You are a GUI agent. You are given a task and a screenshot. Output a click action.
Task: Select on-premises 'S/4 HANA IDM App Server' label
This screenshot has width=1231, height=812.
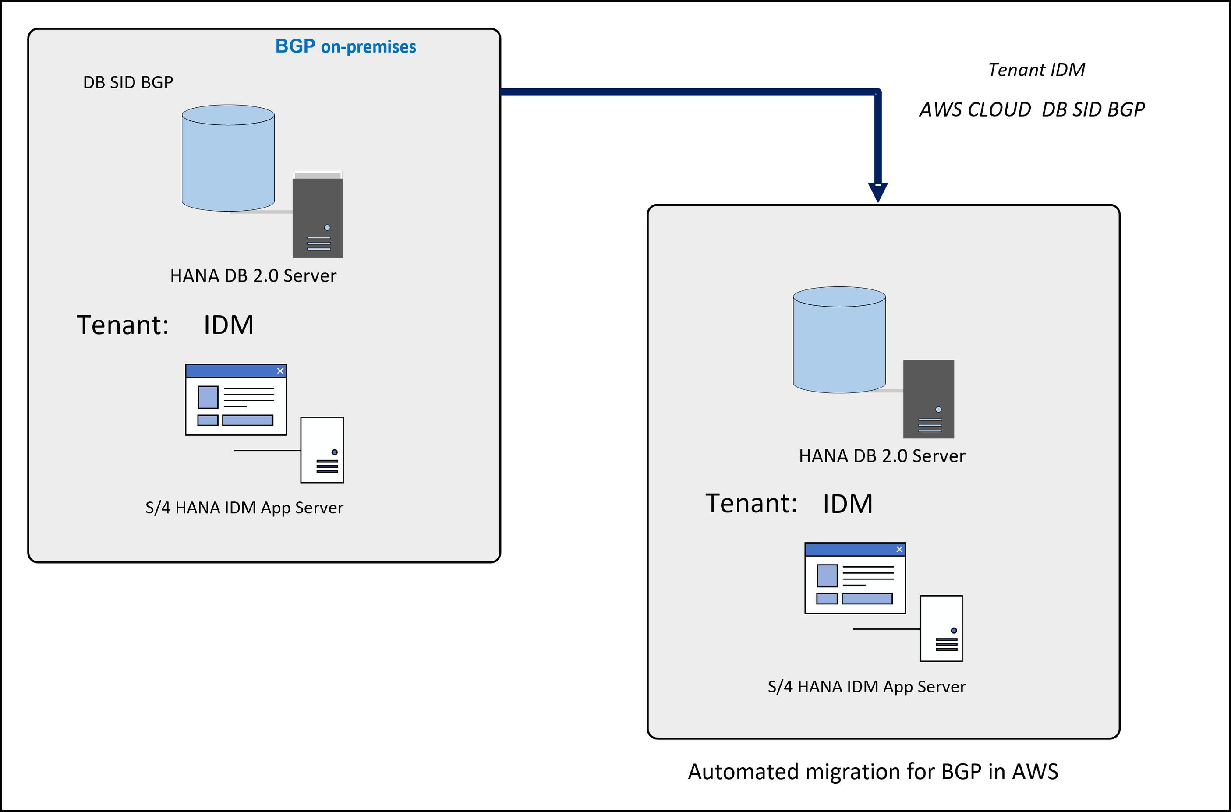[244, 508]
